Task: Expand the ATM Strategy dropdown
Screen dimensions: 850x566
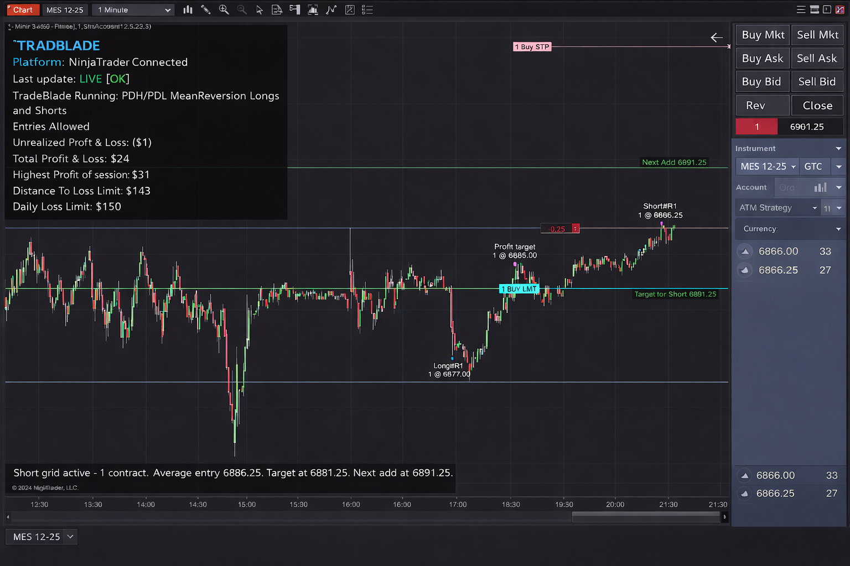Action: tap(815, 207)
